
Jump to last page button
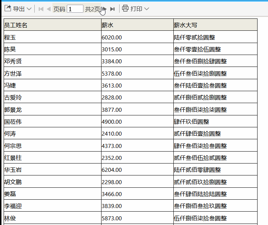click(112, 9)
